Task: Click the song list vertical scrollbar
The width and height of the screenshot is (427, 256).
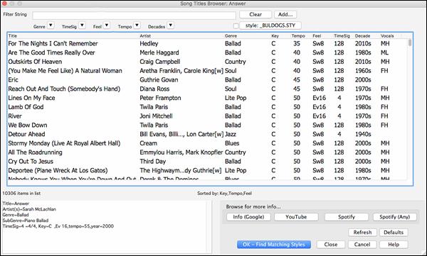Action: 410,108
